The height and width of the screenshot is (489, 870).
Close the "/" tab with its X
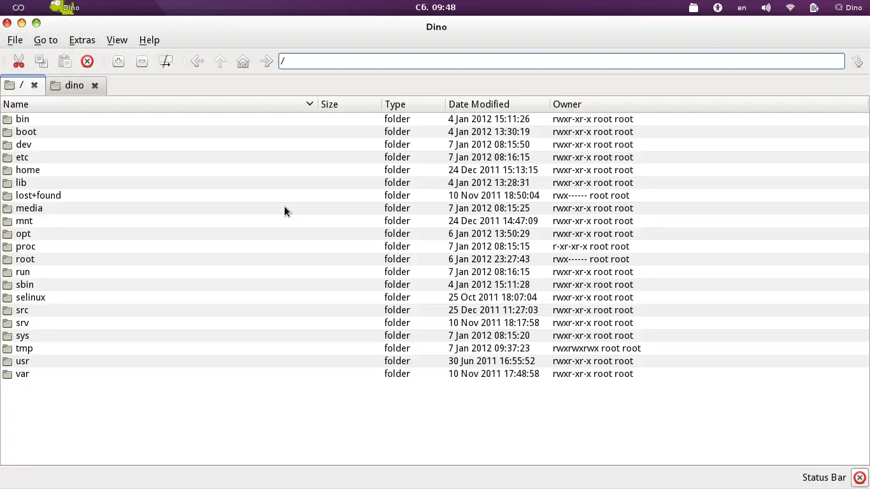coord(34,85)
